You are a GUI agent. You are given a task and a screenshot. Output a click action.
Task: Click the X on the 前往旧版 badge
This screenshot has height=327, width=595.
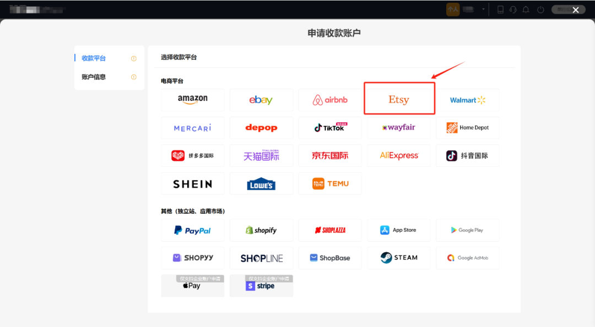(576, 9)
